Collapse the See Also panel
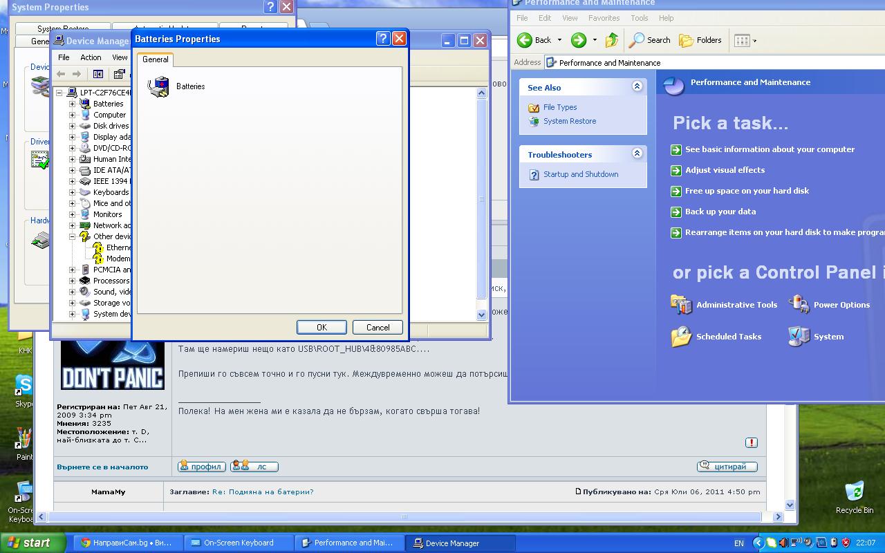The height and width of the screenshot is (553, 885). pyautogui.click(x=637, y=86)
